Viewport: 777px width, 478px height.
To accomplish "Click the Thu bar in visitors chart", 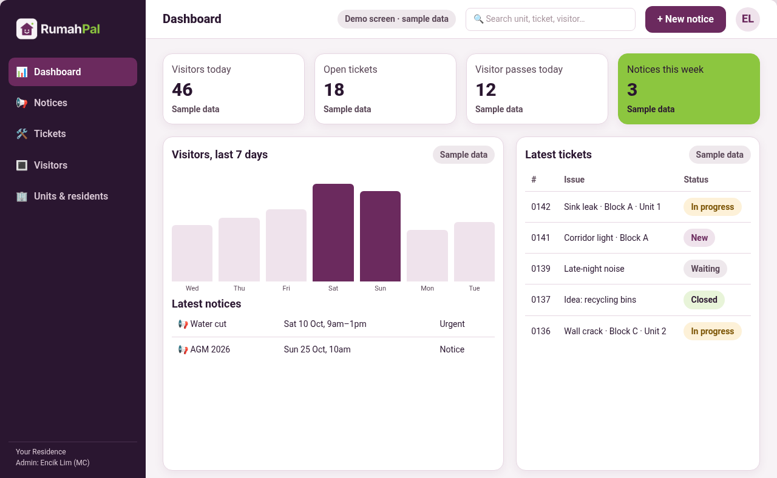I will 239,249.
